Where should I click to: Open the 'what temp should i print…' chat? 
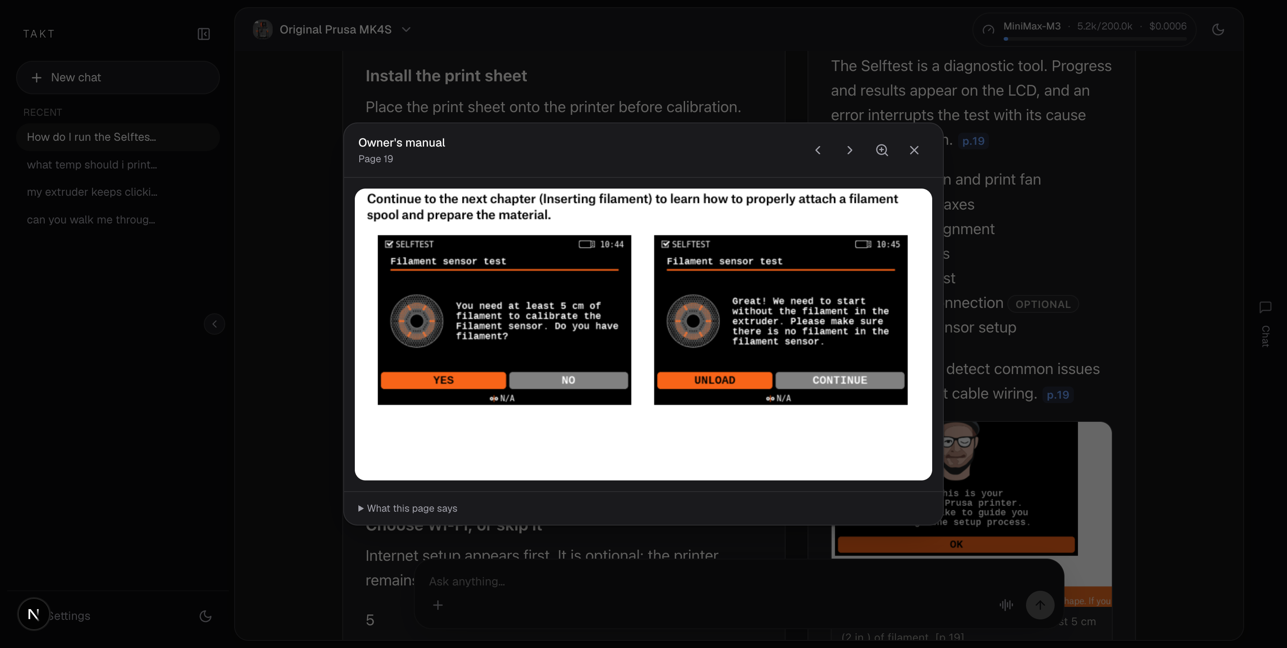(x=118, y=164)
